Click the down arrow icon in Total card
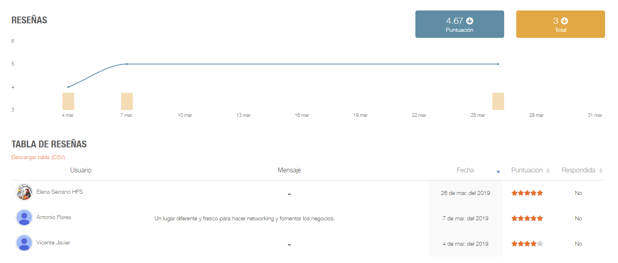 pyautogui.click(x=564, y=21)
